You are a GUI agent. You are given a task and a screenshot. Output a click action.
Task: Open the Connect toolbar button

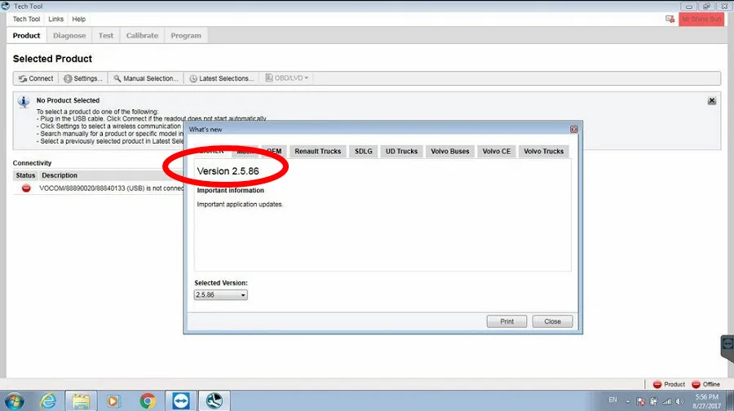pyautogui.click(x=36, y=78)
